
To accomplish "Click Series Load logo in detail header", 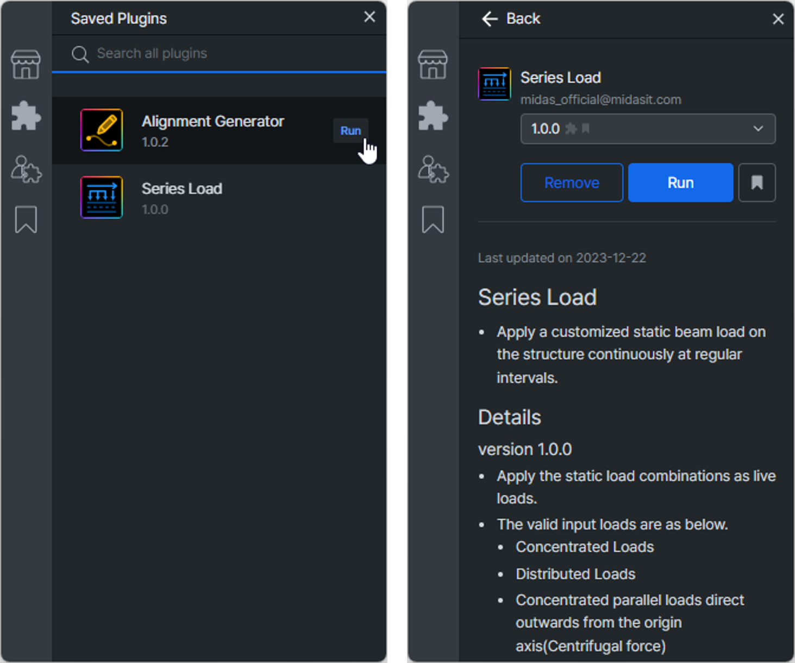I will pos(494,84).
